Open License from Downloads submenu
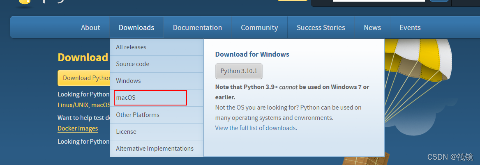 pos(157,132)
